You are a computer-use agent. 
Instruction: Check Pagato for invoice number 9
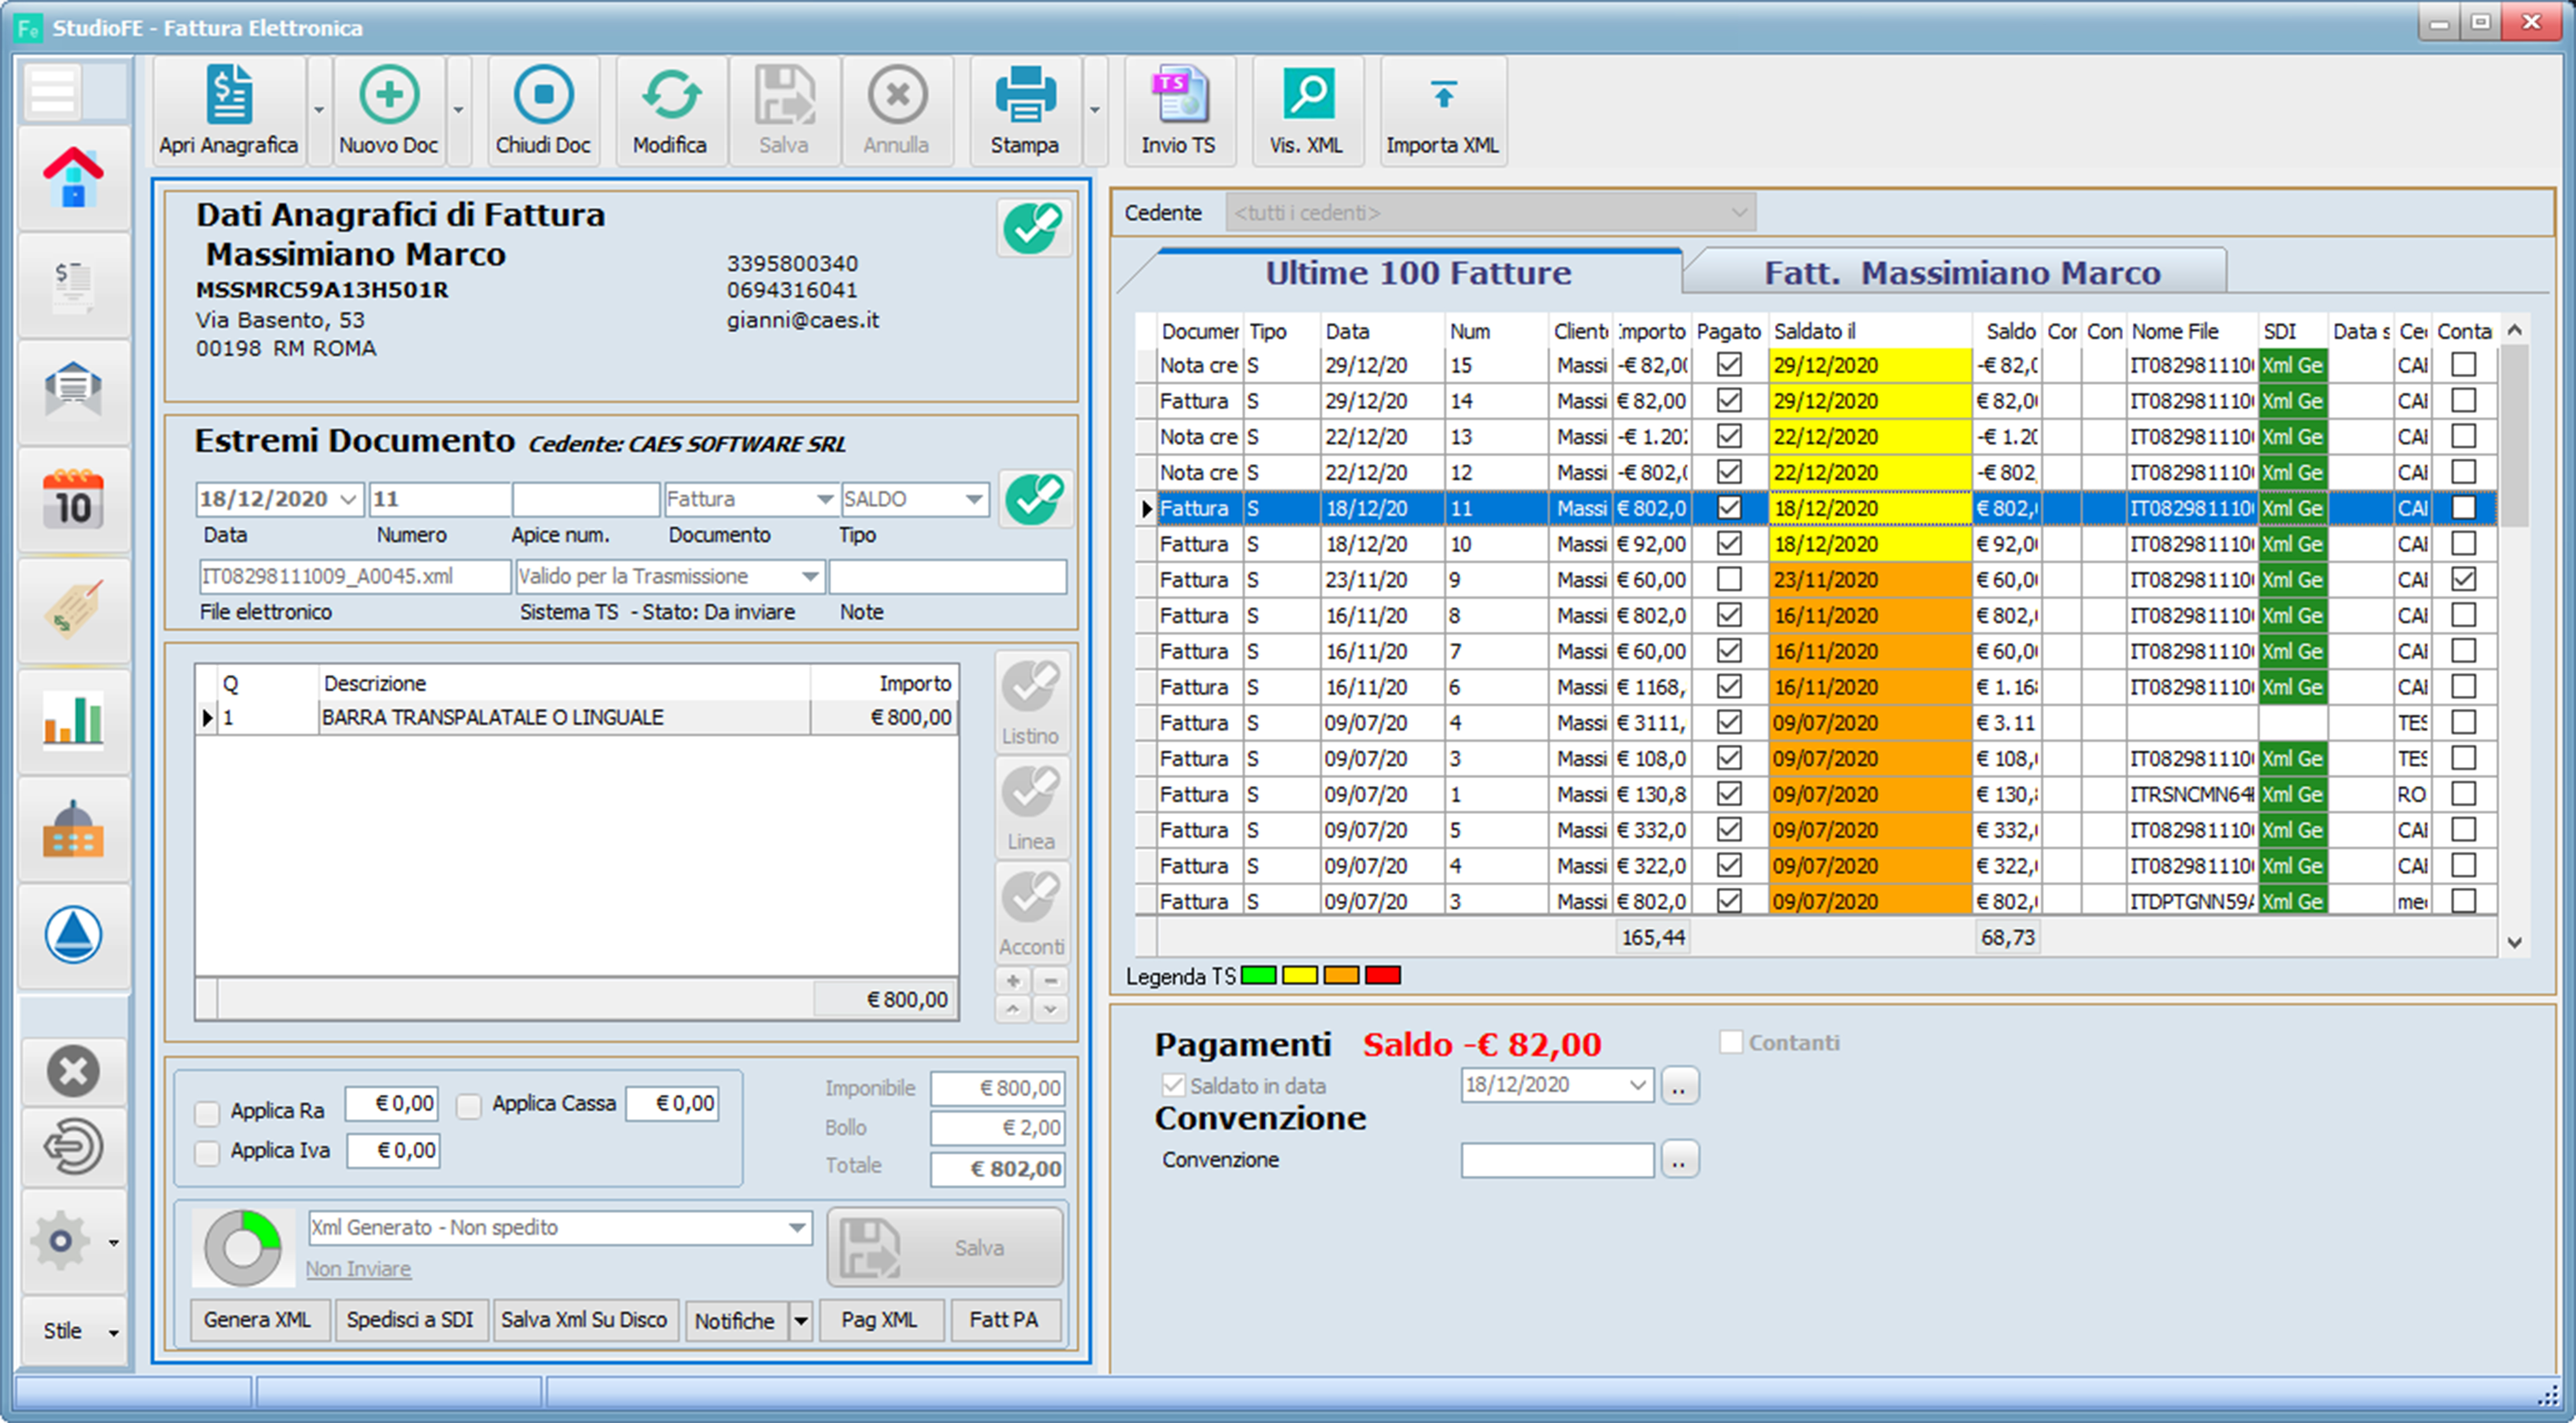pyautogui.click(x=1728, y=580)
